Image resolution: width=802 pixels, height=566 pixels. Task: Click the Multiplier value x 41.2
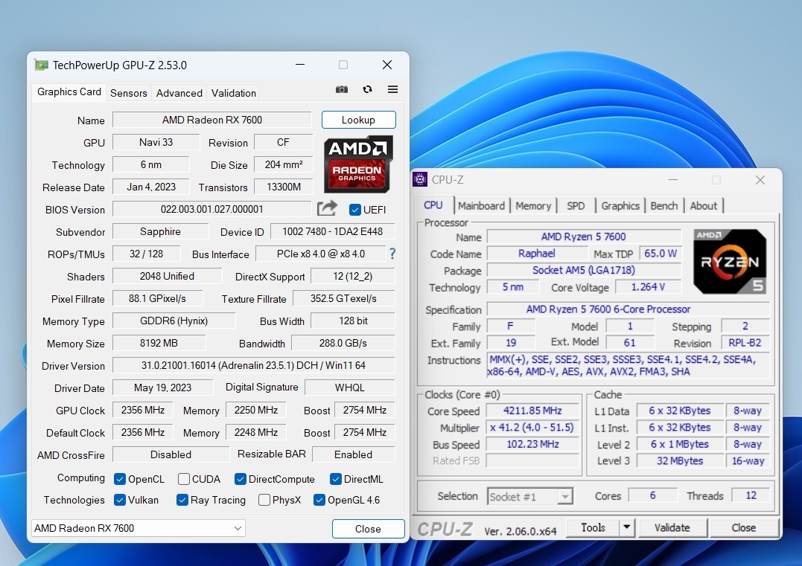click(532, 428)
